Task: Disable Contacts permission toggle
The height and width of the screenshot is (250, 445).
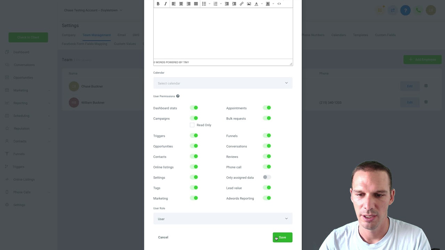Action: click(194, 157)
